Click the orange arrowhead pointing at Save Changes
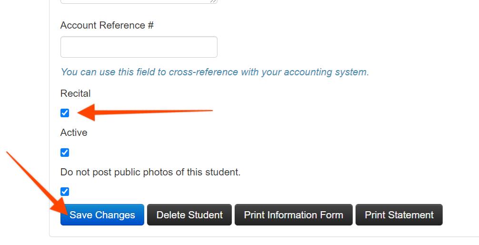The image size is (479, 245). 60,206
